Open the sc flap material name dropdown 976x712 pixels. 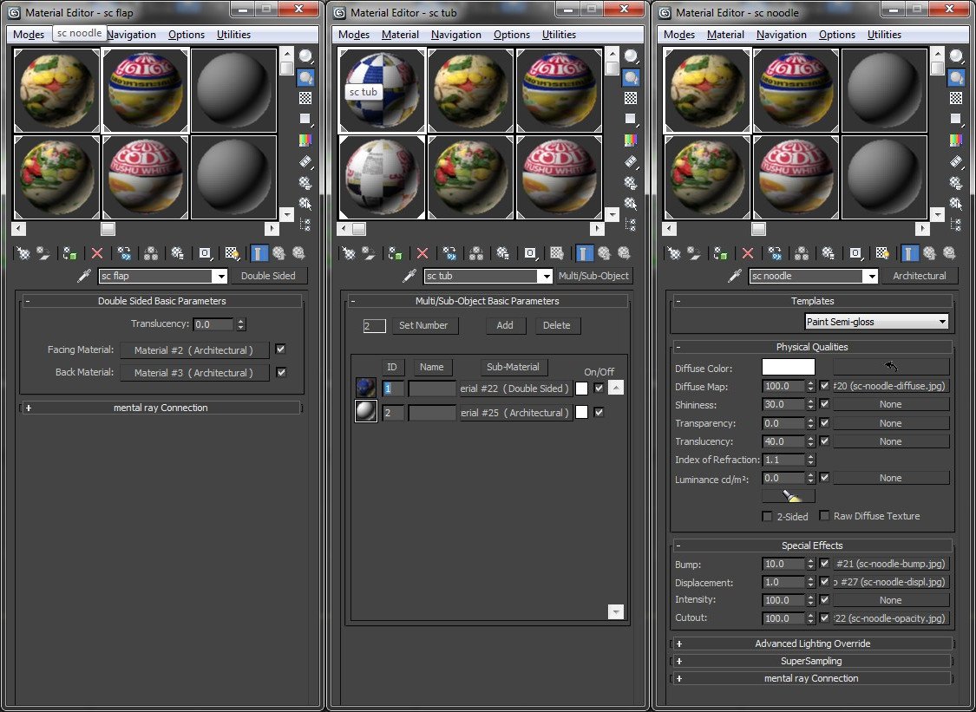219,276
